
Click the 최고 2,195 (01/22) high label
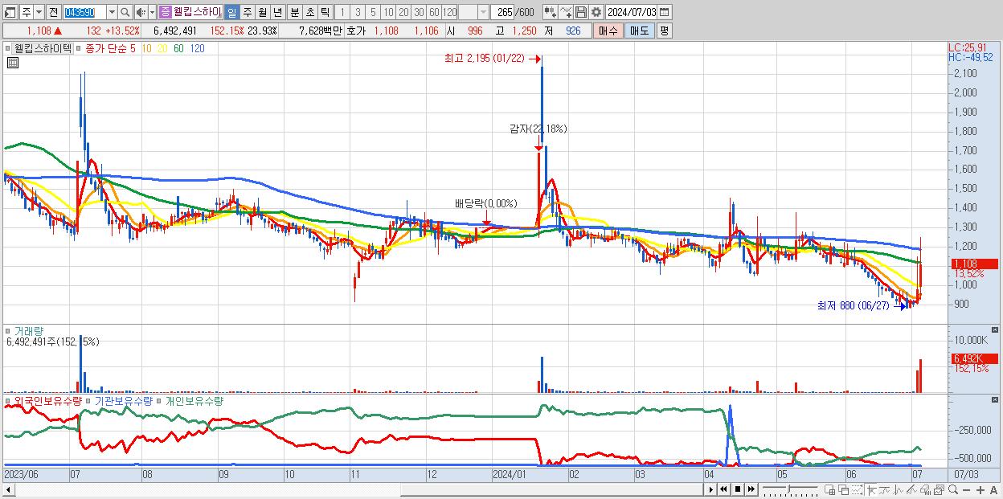coord(484,58)
